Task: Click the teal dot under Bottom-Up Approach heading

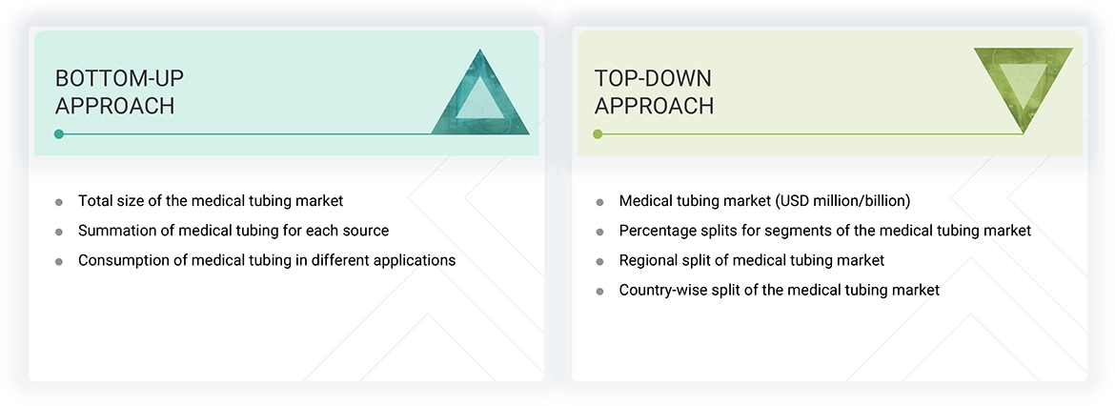Action: (59, 134)
